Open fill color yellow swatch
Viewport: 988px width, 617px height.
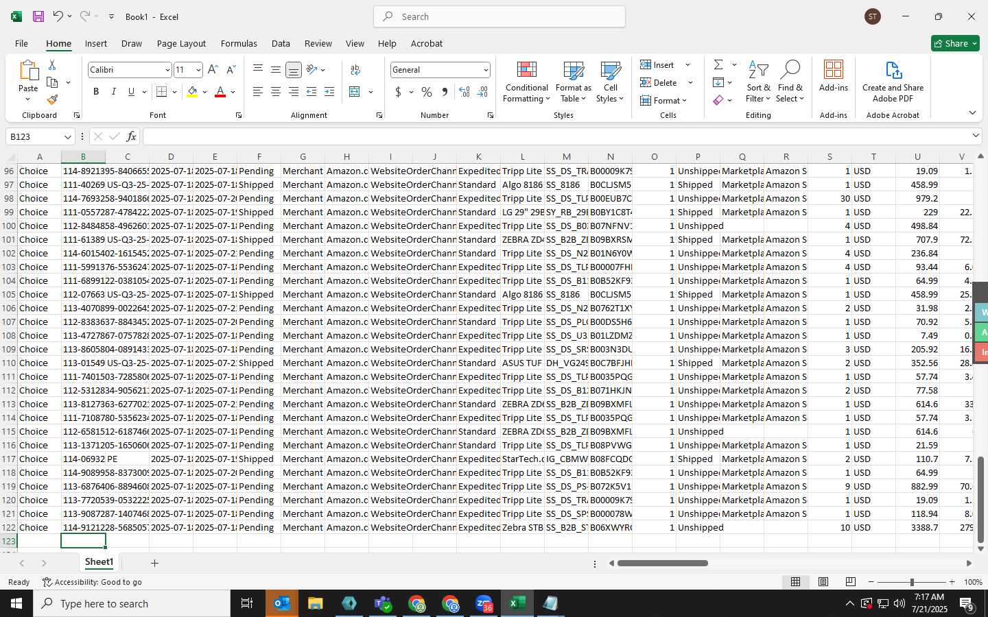click(x=192, y=92)
